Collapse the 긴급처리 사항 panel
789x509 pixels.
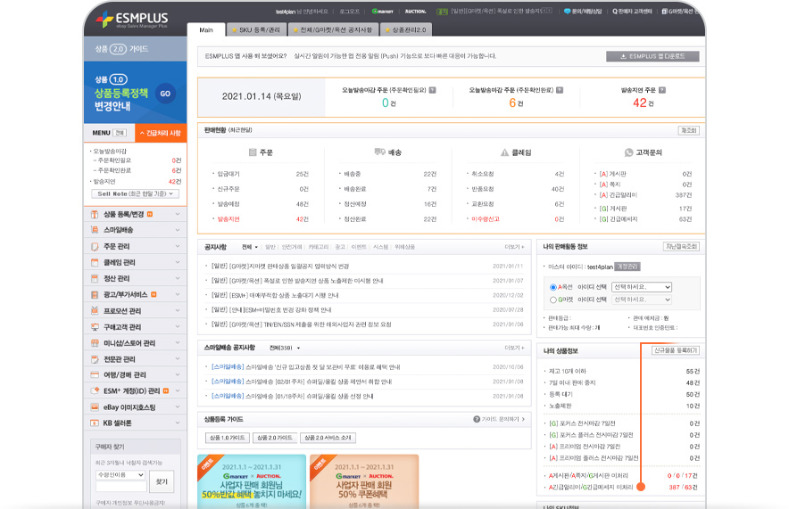pyautogui.click(x=161, y=133)
